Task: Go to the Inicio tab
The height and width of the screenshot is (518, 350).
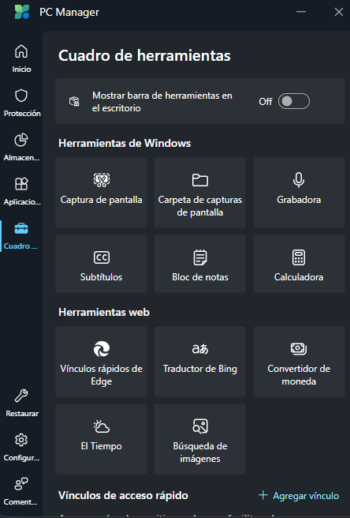Action: pyautogui.click(x=21, y=58)
